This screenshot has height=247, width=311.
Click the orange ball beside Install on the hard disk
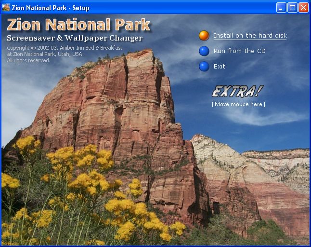[204, 36]
